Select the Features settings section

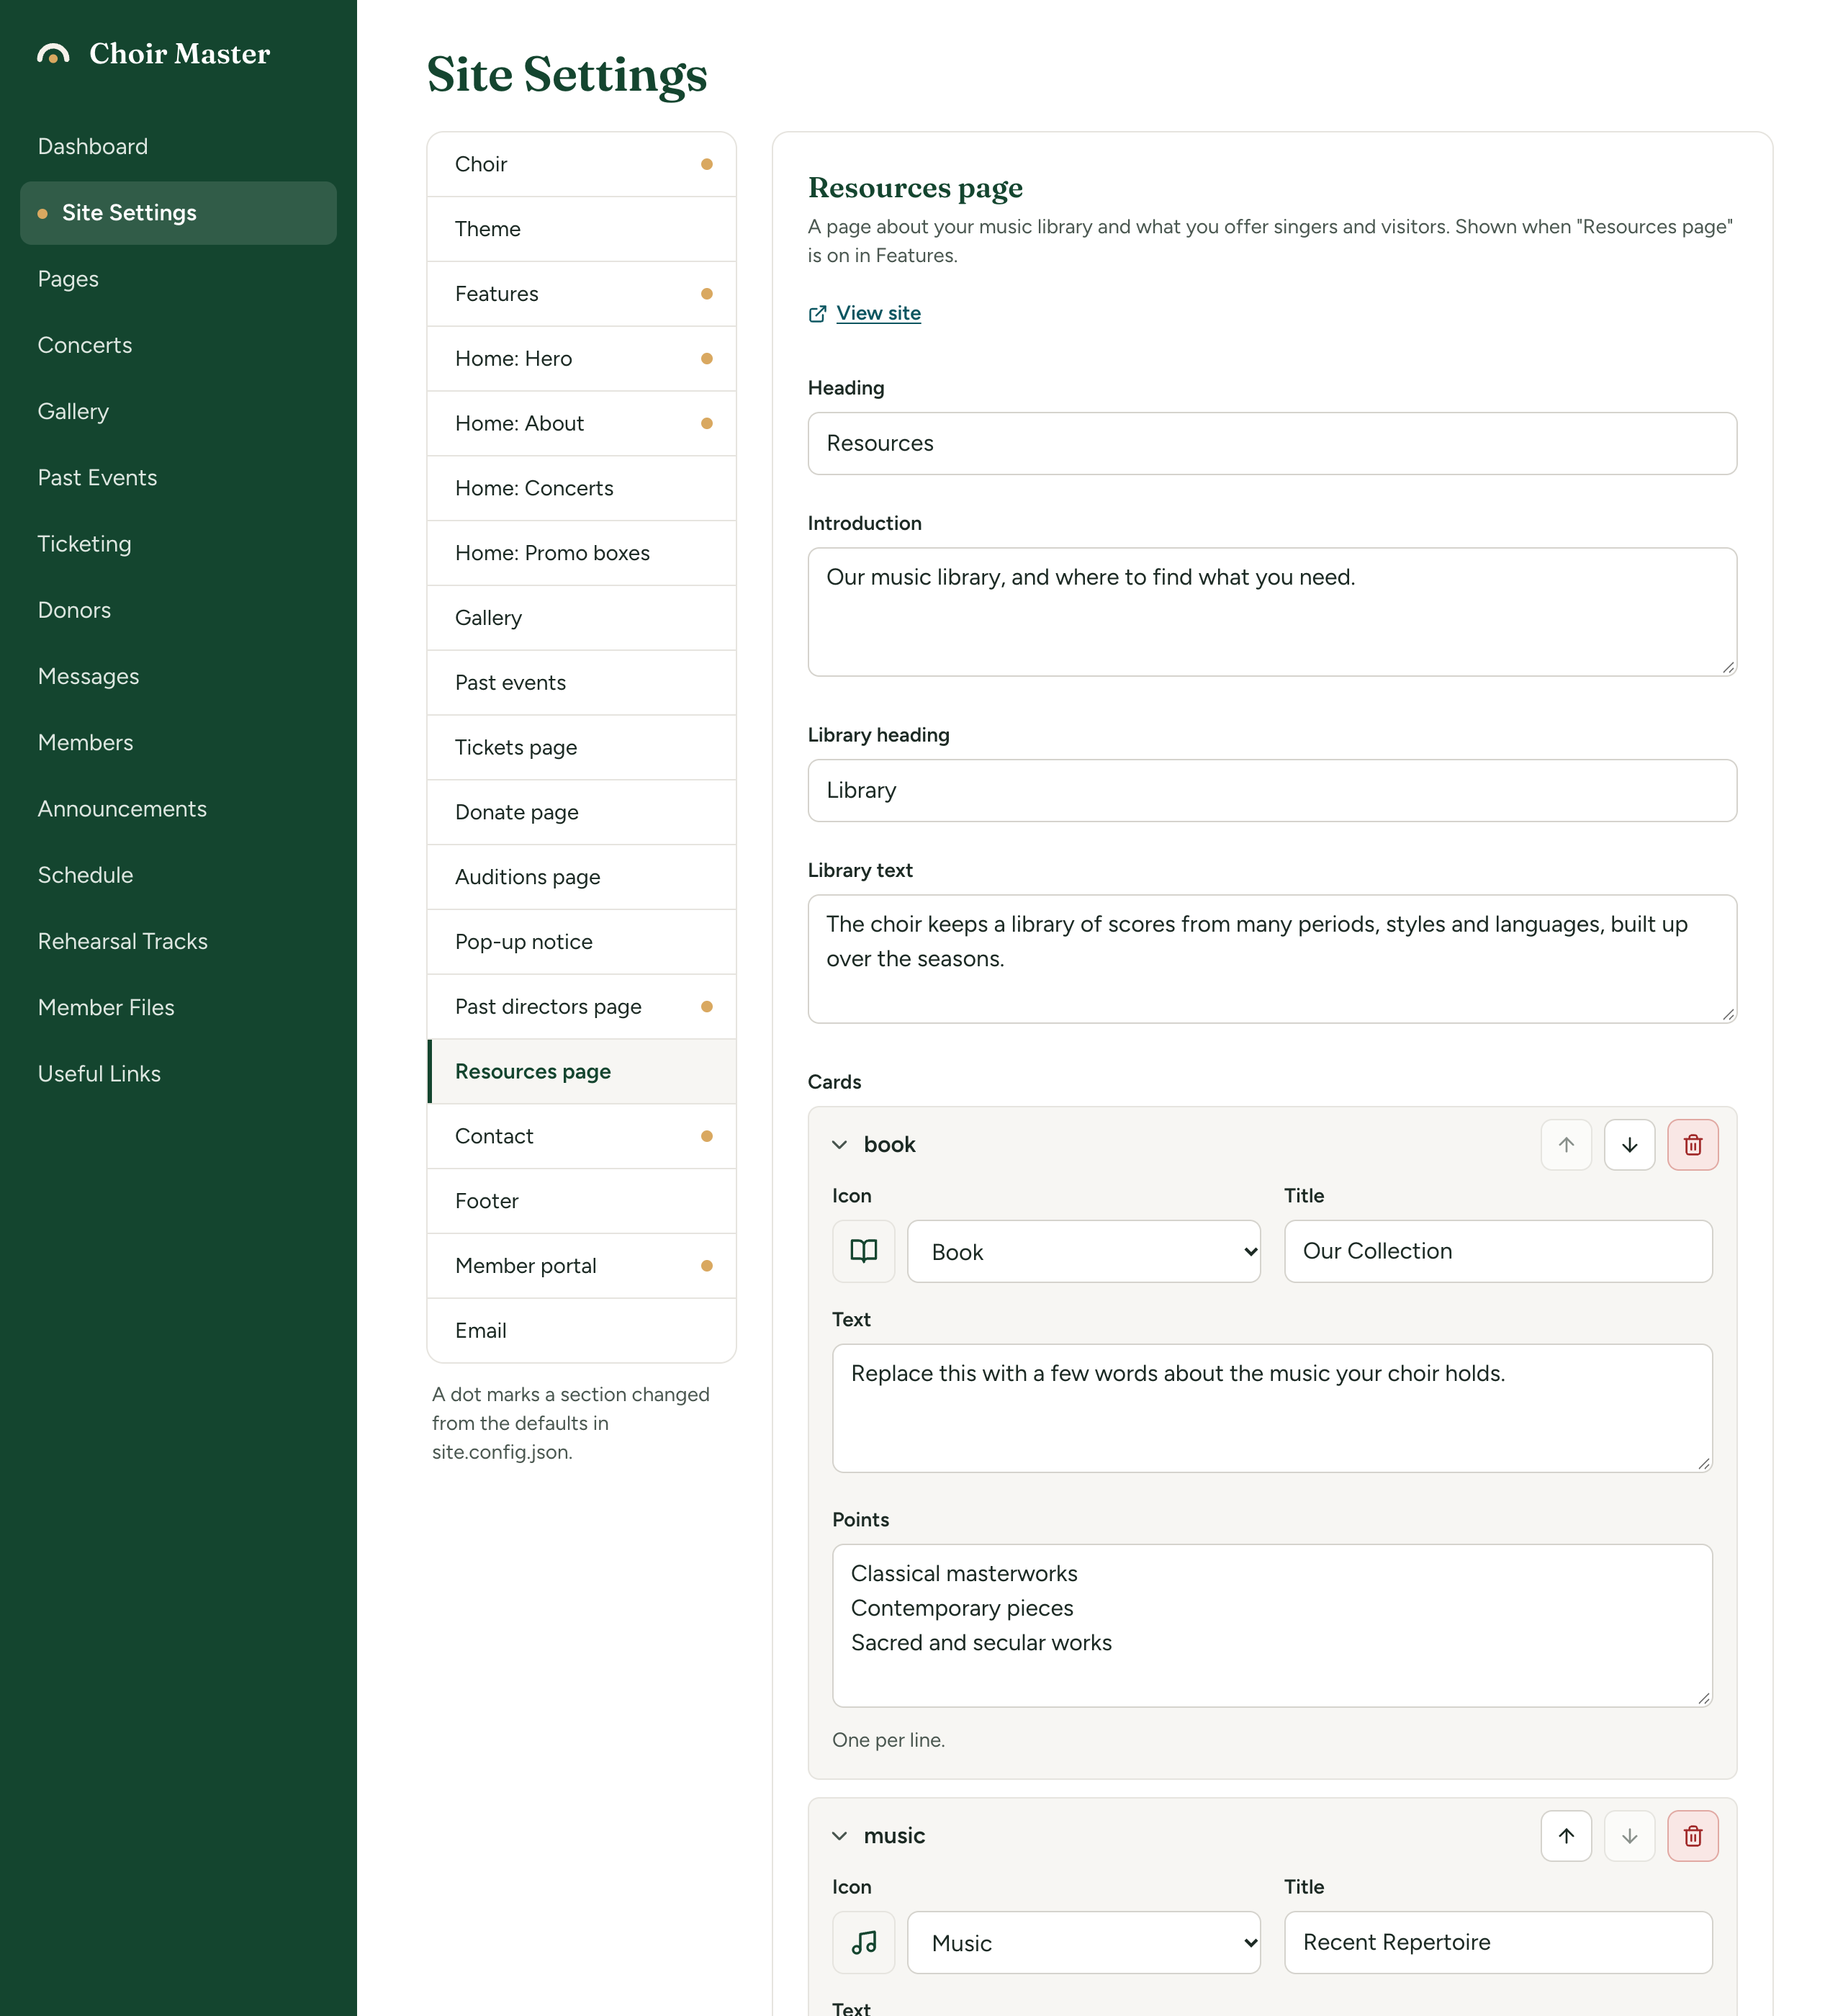(581, 294)
